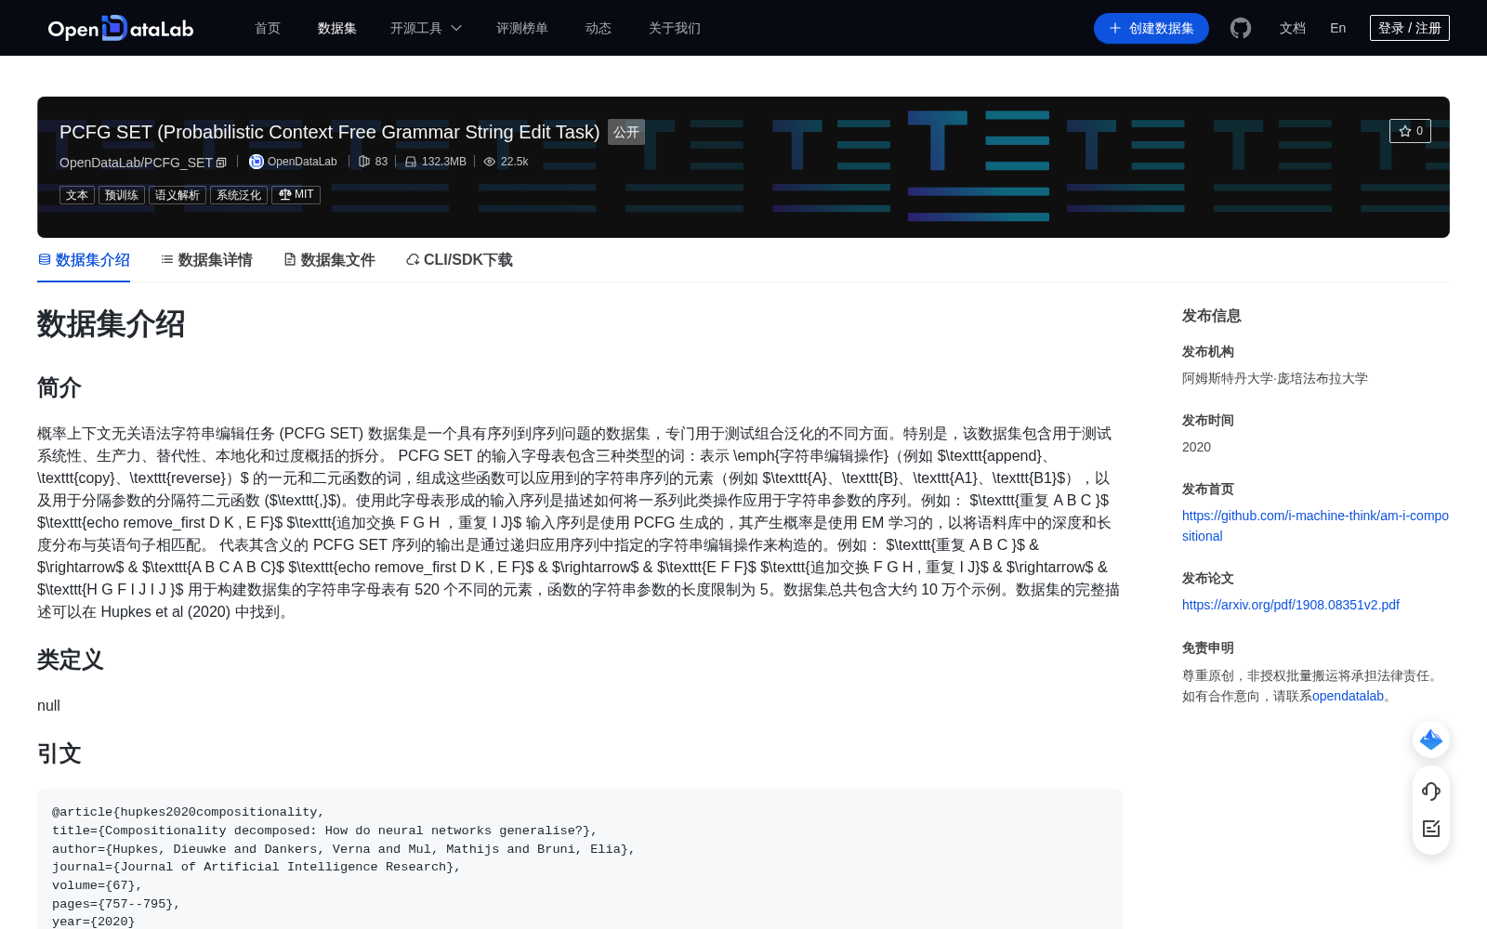
Task: Click the 类定义 section heading
Action: pos(71,660)
